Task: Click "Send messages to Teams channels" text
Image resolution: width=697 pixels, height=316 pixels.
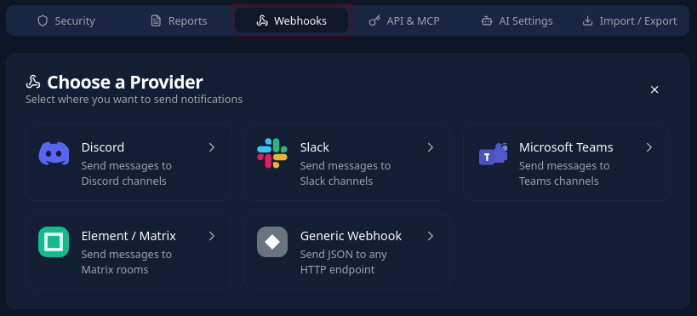Action: 564,174
